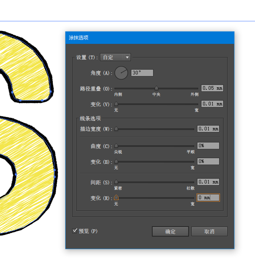Click the 间距 value field 0.01 mm

pyautogui.click(x=208, y=182)
